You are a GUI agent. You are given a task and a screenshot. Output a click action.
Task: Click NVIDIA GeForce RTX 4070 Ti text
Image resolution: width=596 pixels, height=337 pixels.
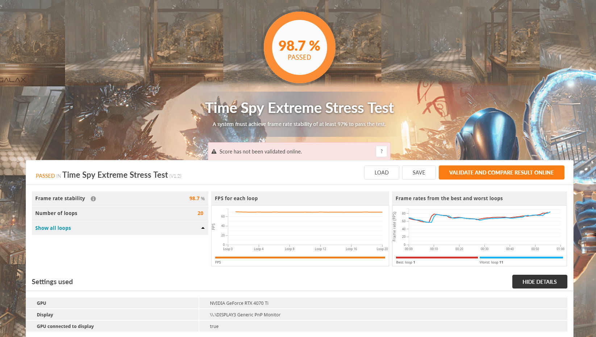click(239, 303)
